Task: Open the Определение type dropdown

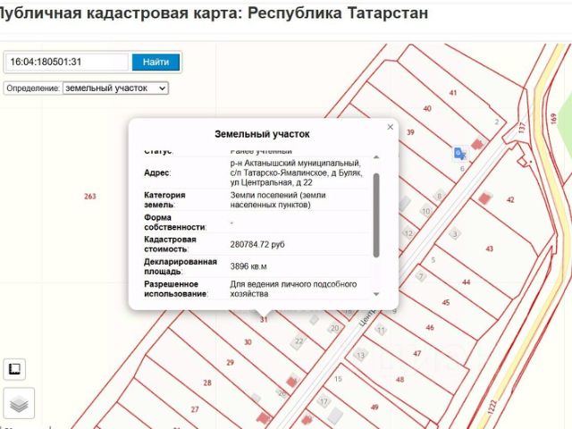Action: (115, 88)
